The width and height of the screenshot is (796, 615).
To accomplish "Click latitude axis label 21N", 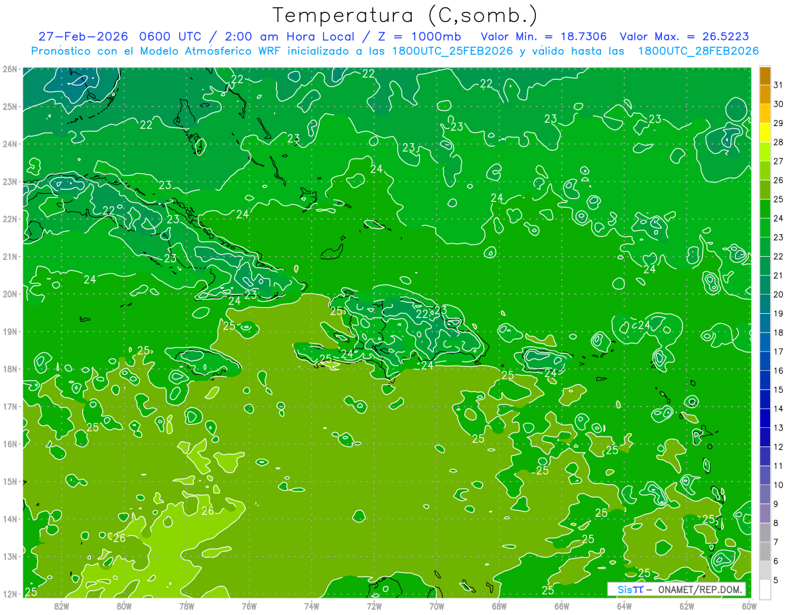I will tap(9, 256).
